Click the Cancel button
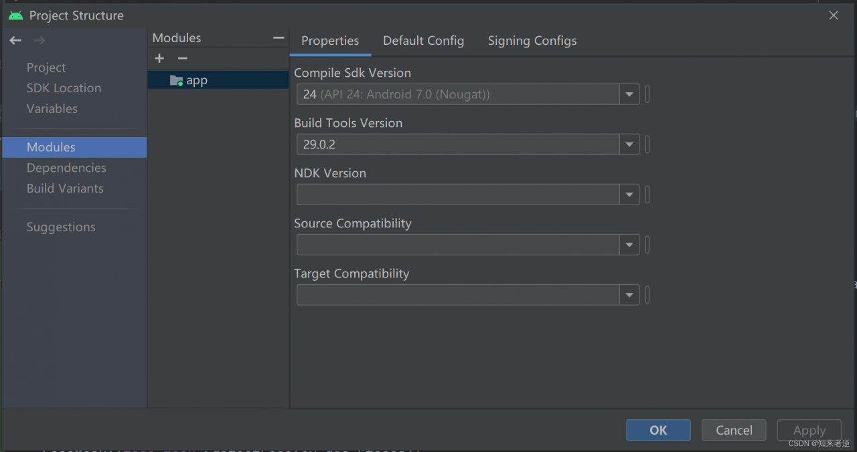 point(734,430)
